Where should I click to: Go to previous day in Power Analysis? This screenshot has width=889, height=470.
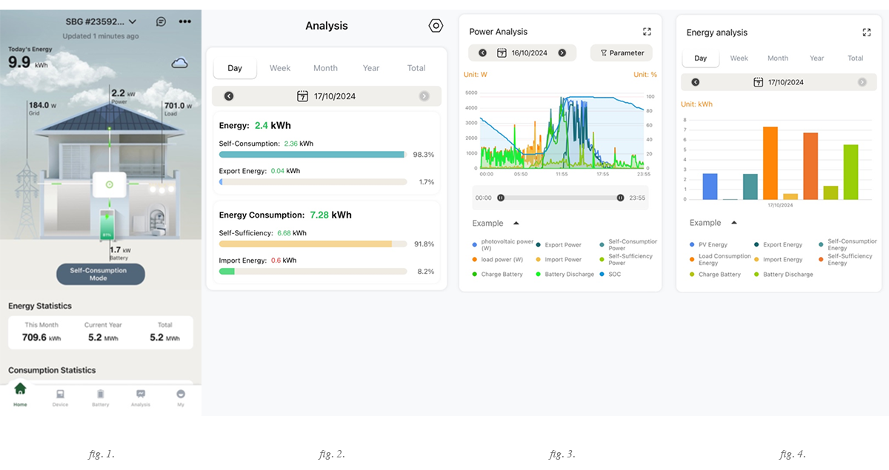pos(482,53)
